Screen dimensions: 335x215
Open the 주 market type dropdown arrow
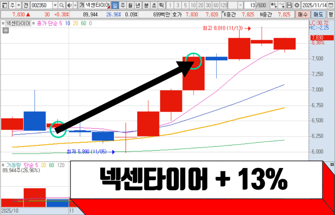(18, 6)
